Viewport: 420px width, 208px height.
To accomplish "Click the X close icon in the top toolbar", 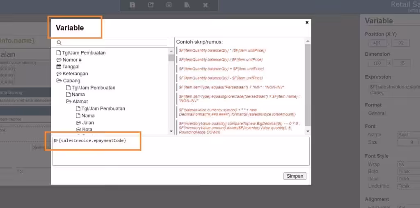I will pyautogui.click(x=205, y=5).
